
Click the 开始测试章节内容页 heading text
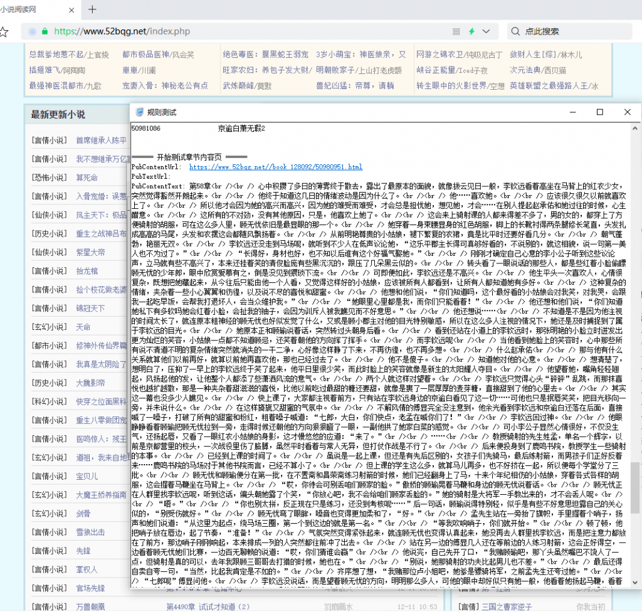[x=189, y=157]
